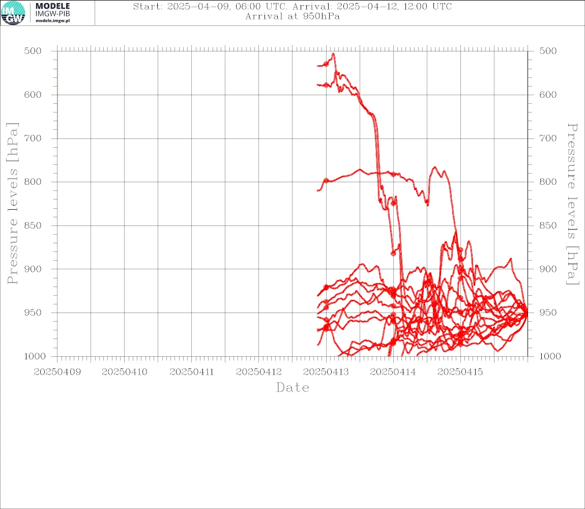Screen dimensions: 585x509
Task: Click the left-axis 600 tick label
Action: [33, 95]
